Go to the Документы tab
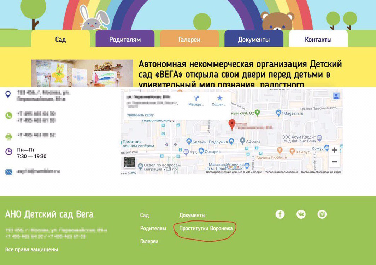 [x=254, y=39]
